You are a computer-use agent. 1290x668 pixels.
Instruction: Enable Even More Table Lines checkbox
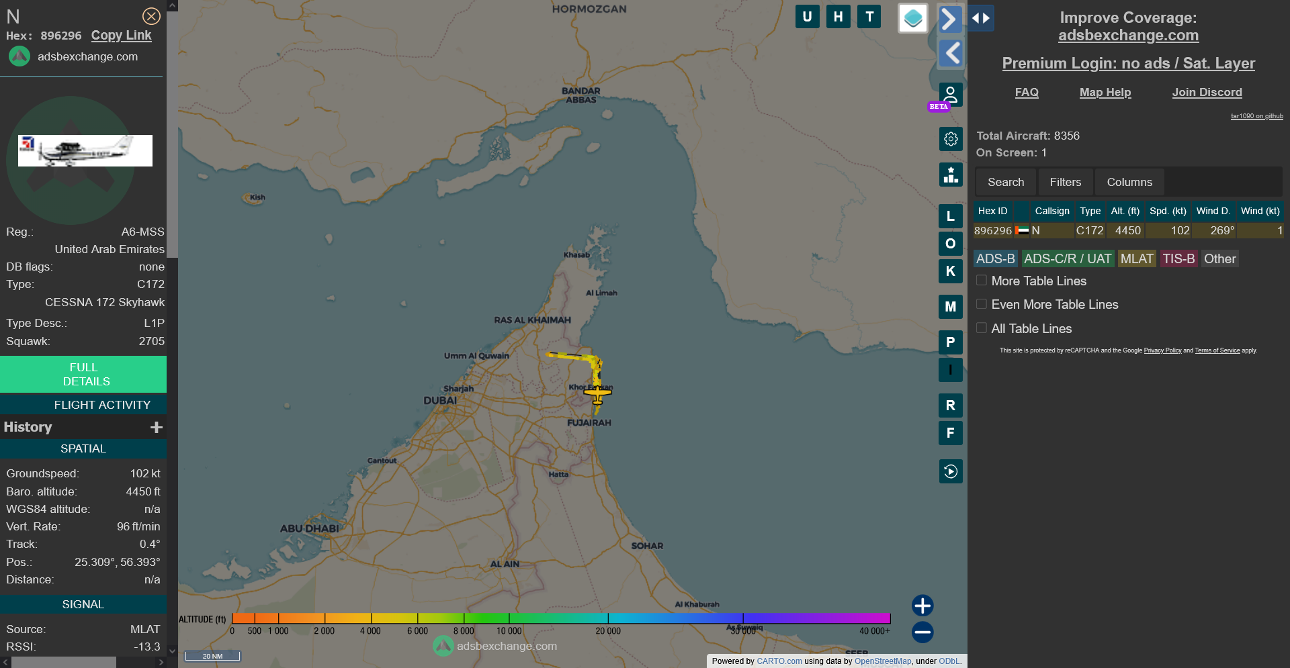(982, 304)
